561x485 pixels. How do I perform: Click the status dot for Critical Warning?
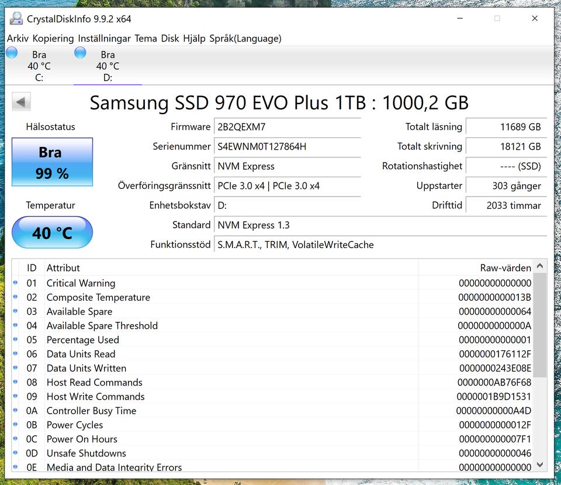pyautogui.click(x=15, y=283)
